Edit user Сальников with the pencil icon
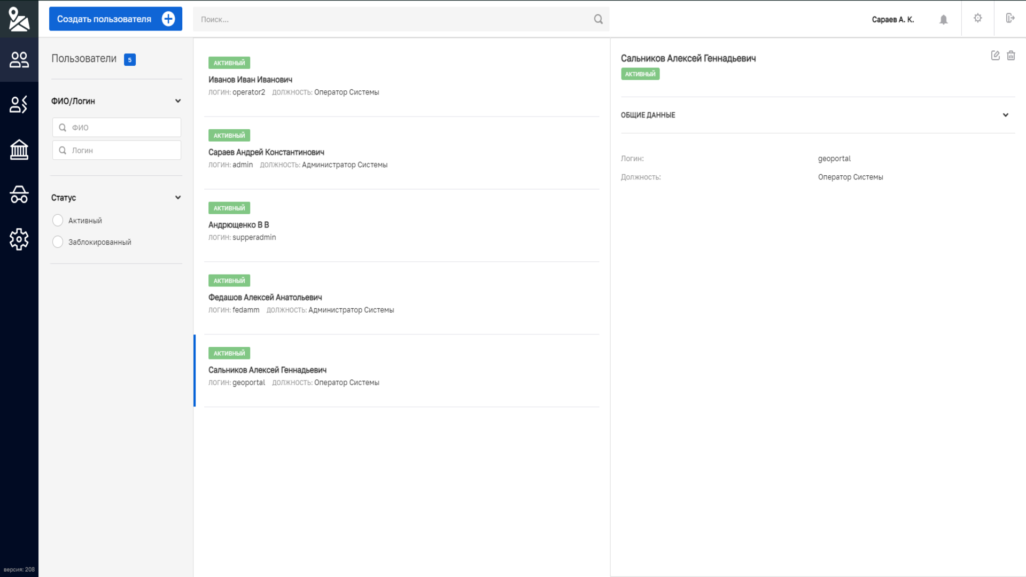 pos(995,55)
